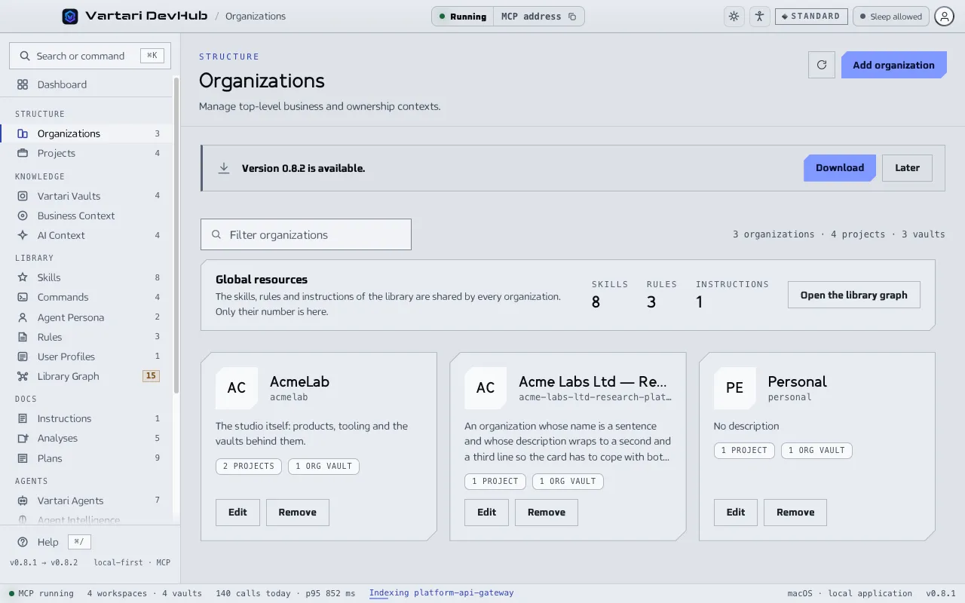
Task: Click the Vartari DevHub logo icon
Action: click(x=70, y=16)
